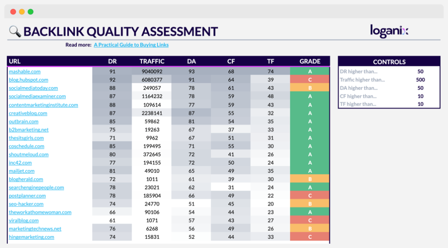Open contentmarketinginstitute.com link
The height and width of the screenshot is (248, 448).
pyautogui.click(x=43, y=105)
